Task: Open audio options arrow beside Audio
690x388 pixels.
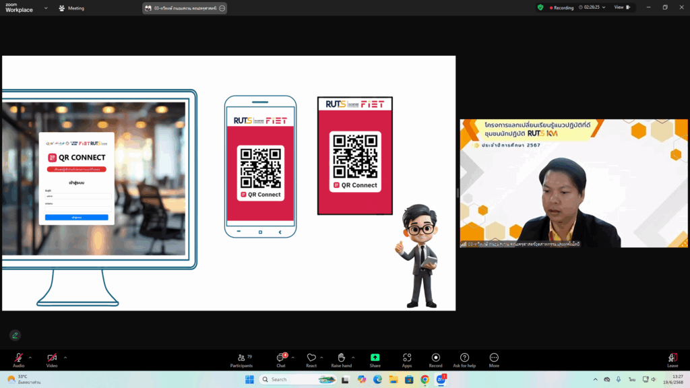Action: click(x=30, y=358)
